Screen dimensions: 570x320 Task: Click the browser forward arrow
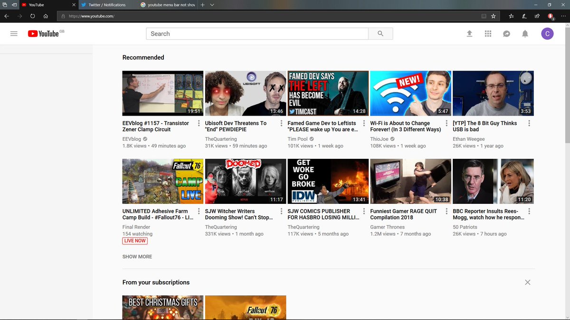click(19, 16)
